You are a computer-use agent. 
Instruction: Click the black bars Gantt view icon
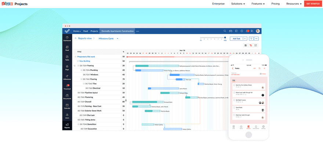pyautogui.click(x=246, y=45)
